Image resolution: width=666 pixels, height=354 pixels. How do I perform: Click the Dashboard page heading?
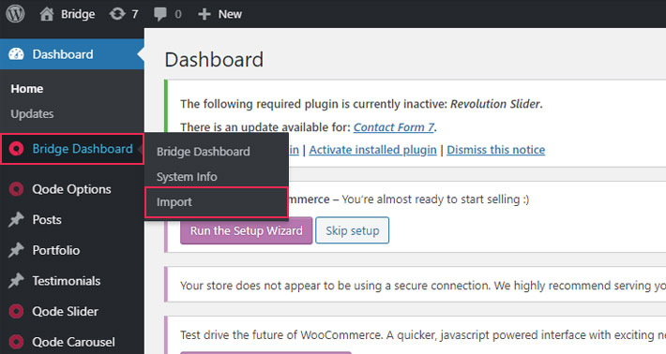[214, 59]
